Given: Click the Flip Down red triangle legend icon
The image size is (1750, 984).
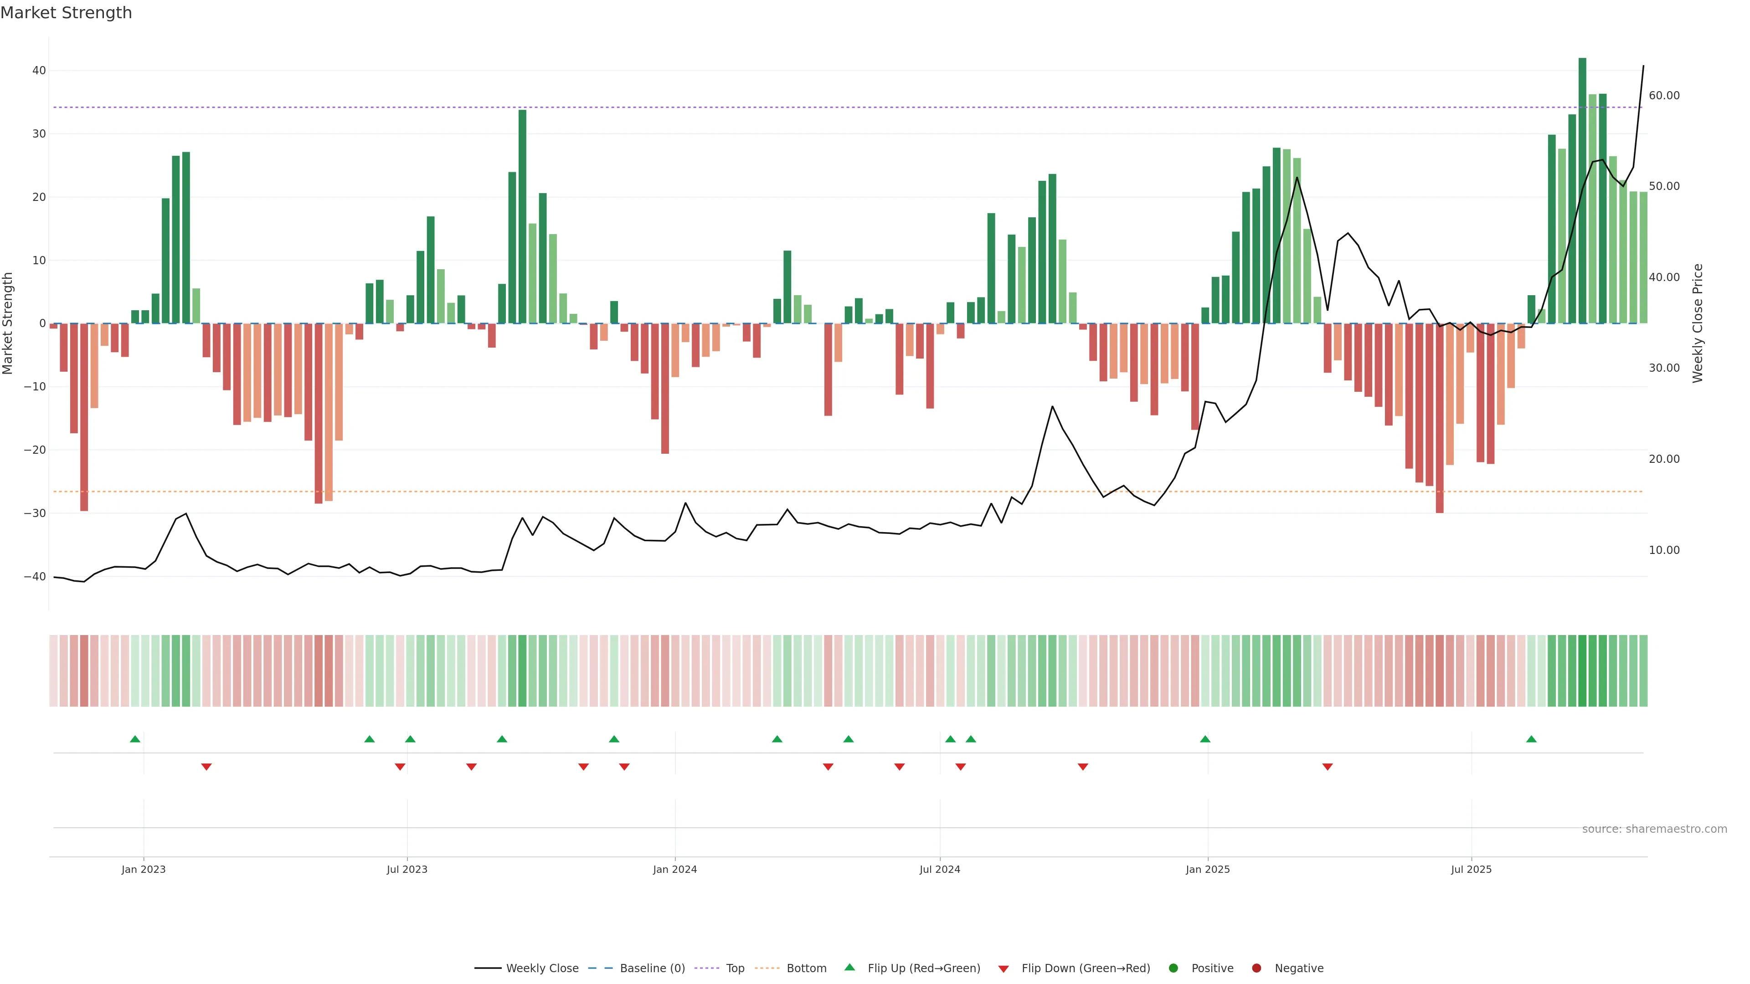Looking at the screenshot, I should point(1004,969).
